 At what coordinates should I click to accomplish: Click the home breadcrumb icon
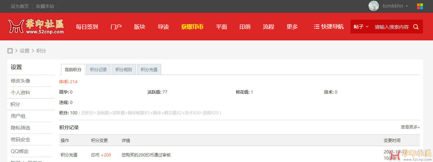pos(10,51)
